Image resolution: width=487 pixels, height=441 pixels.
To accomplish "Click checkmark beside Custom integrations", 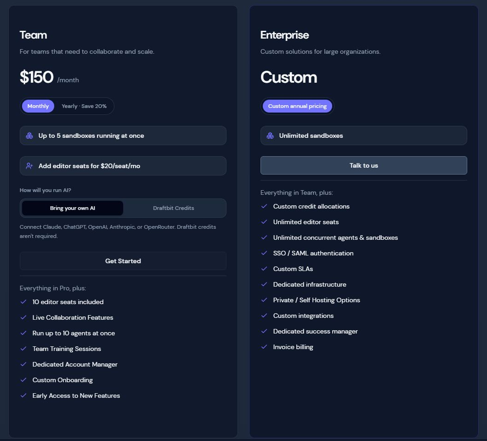I will [x=264, y=316].
